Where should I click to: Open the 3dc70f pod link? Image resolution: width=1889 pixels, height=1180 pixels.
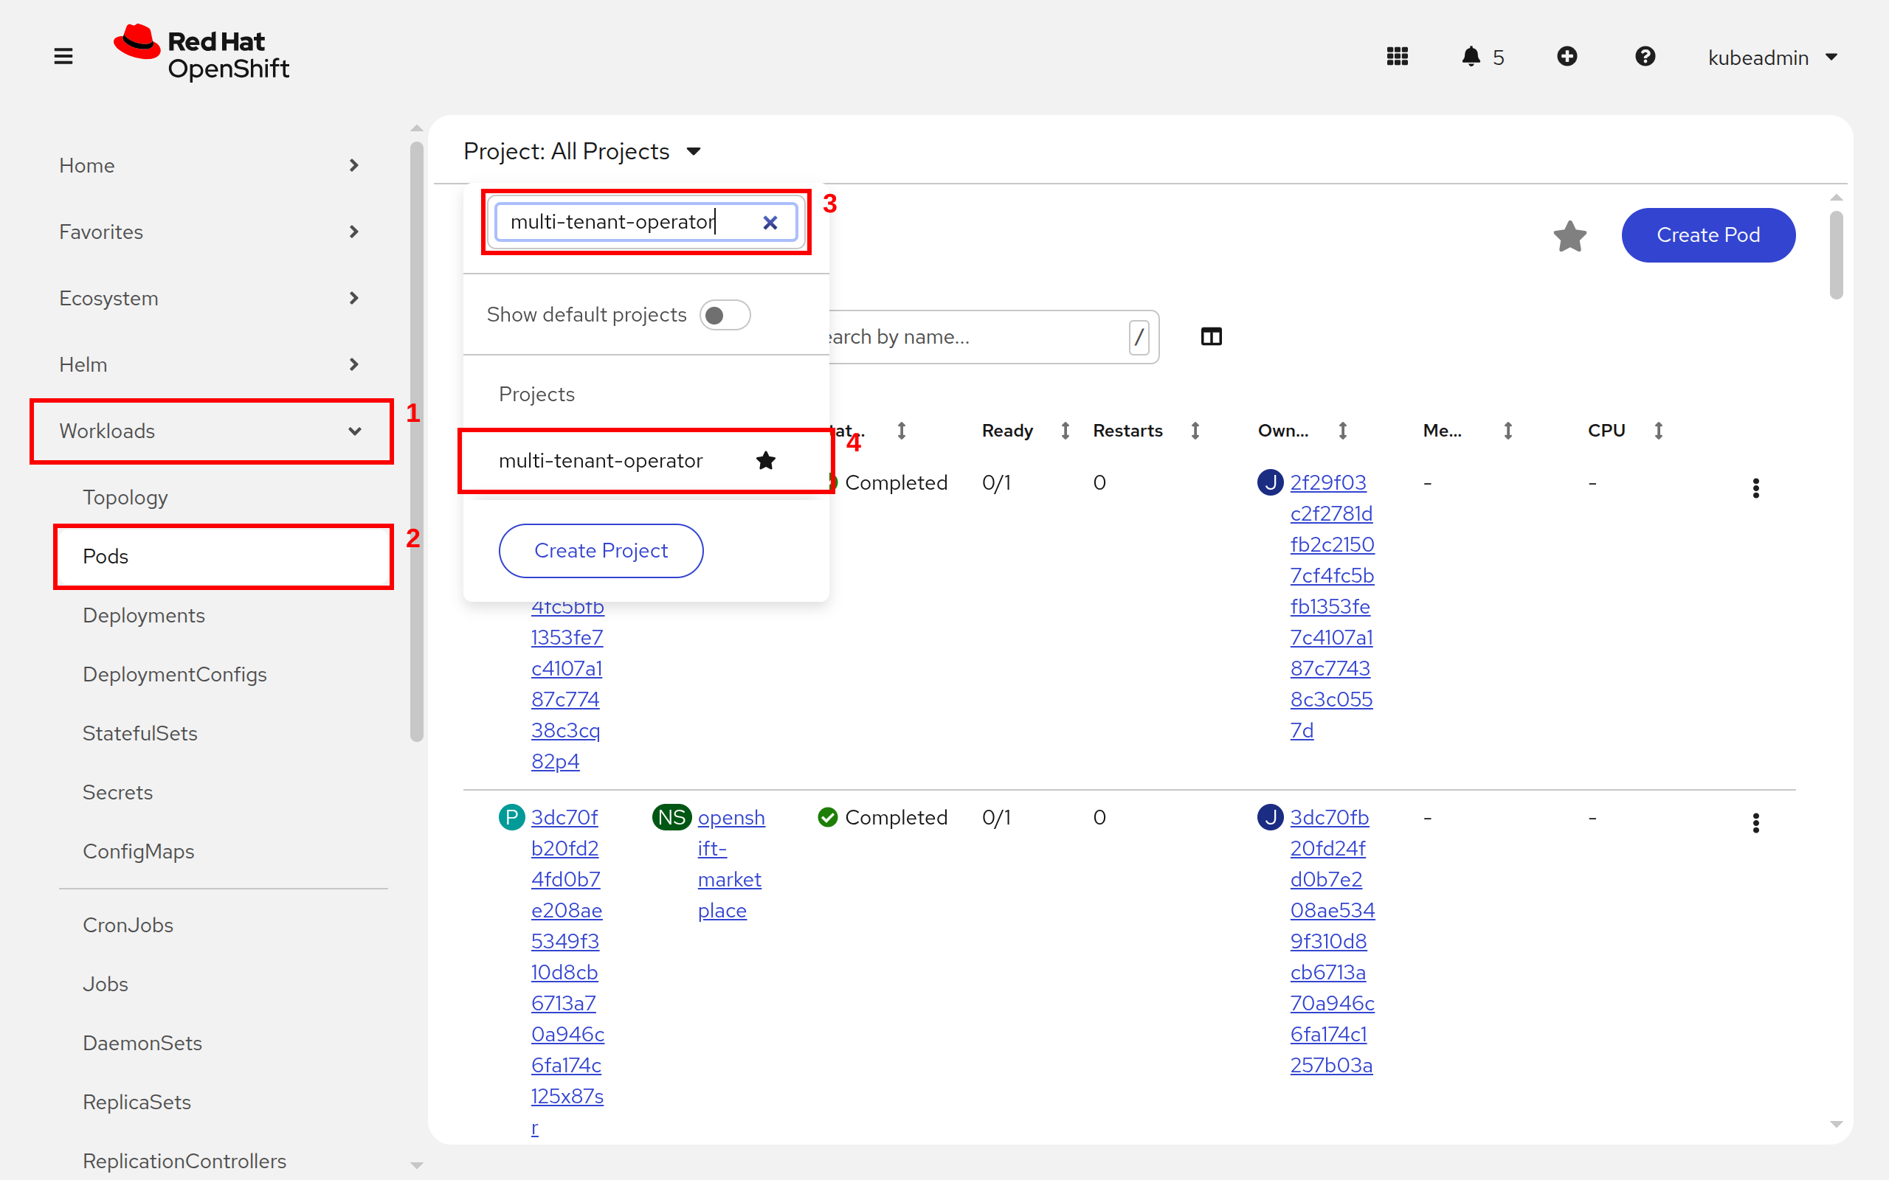point(567,971)
